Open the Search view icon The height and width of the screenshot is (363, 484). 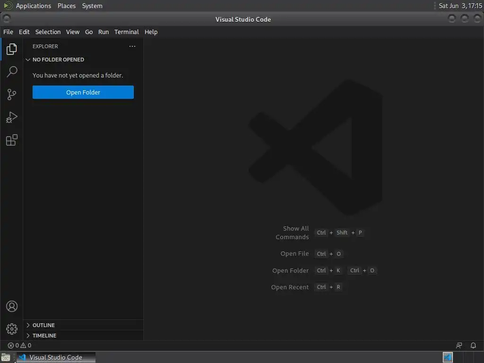(x=12, y=72)
